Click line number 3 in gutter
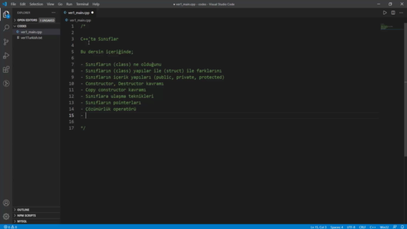 click(x=72, y=39)
